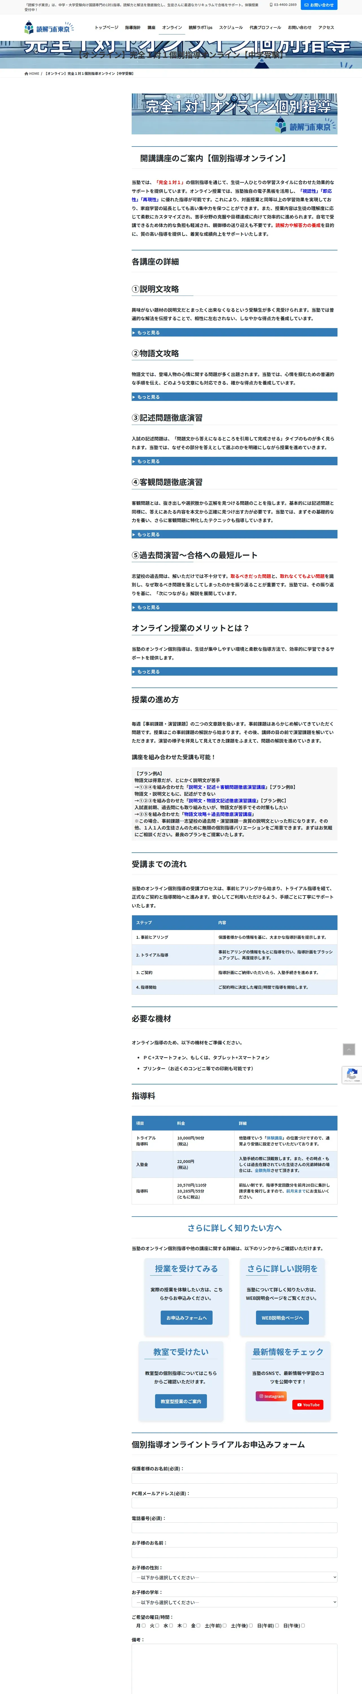Viewport: 362px width, 1694px height.
Task: Open the YouTube icon button
Action: point(308,1405)
